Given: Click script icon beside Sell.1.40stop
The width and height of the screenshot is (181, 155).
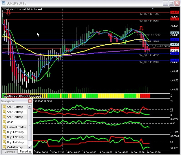Looking at the screenshot, I should (4, 117).
